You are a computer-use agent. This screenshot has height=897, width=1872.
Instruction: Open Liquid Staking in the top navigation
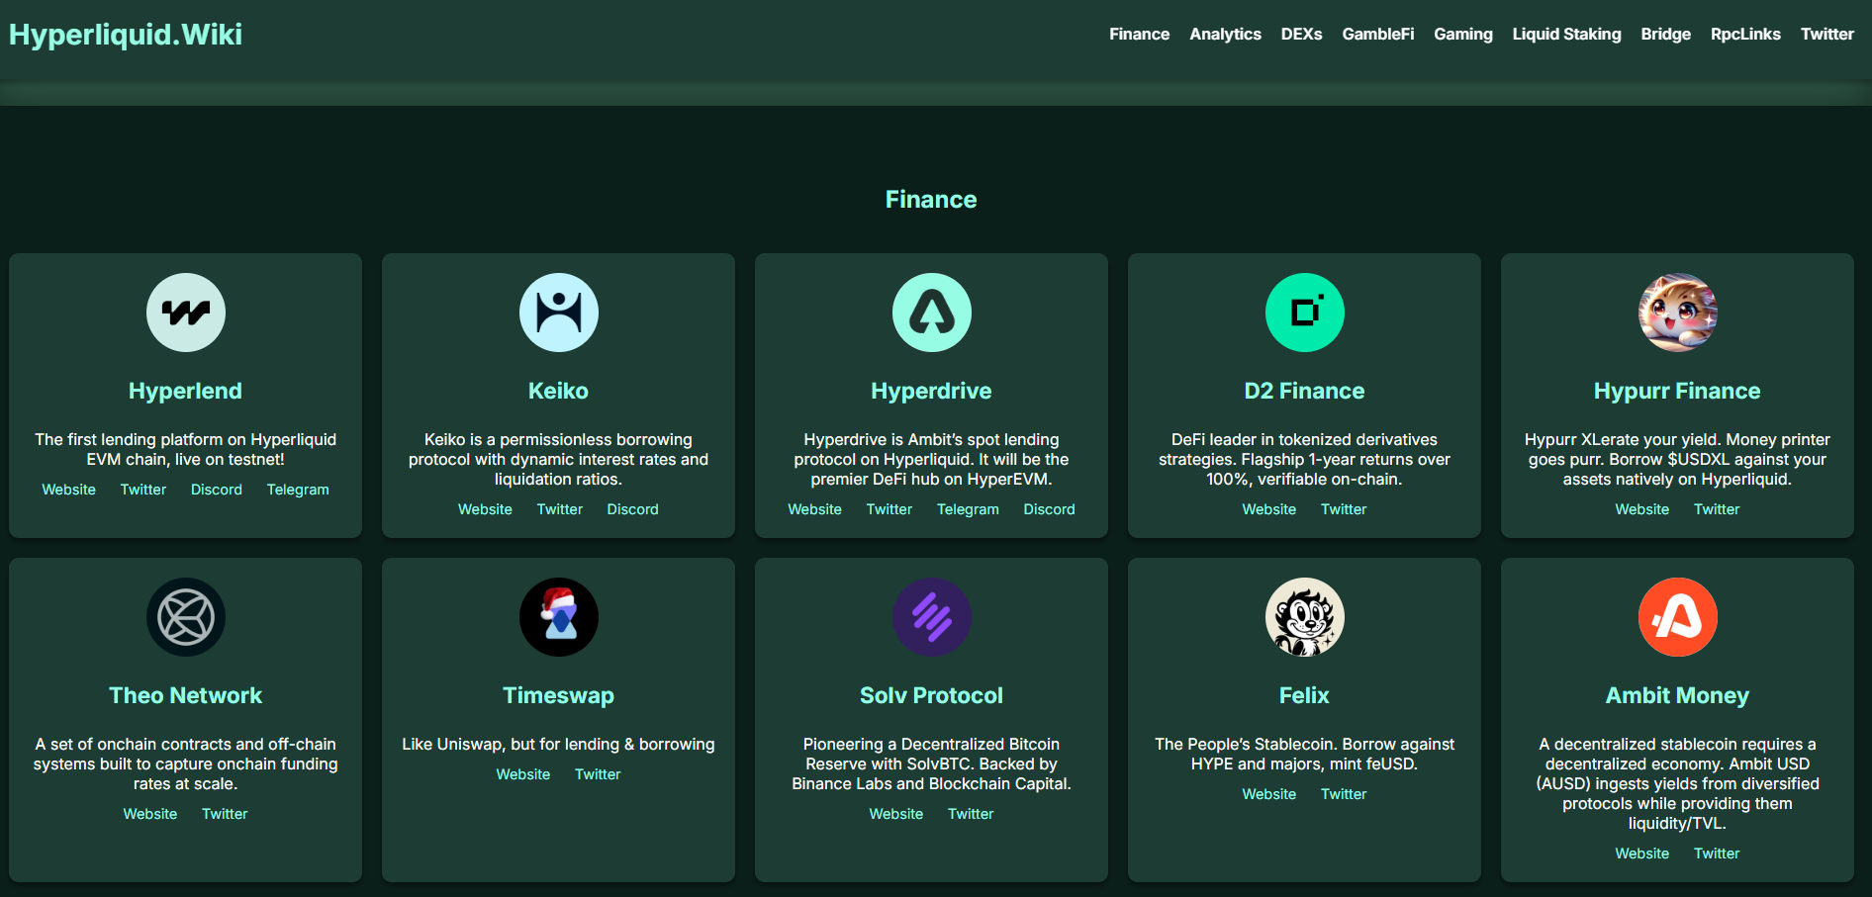[1566, 35]
